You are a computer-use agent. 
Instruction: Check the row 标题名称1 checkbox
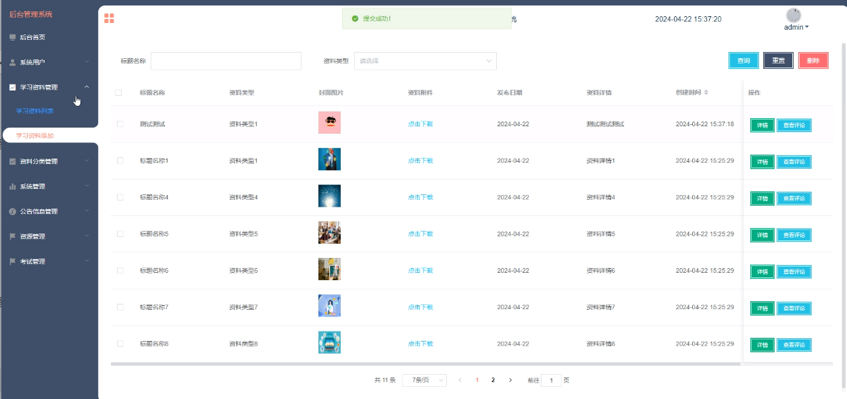(x=120, y=161)
